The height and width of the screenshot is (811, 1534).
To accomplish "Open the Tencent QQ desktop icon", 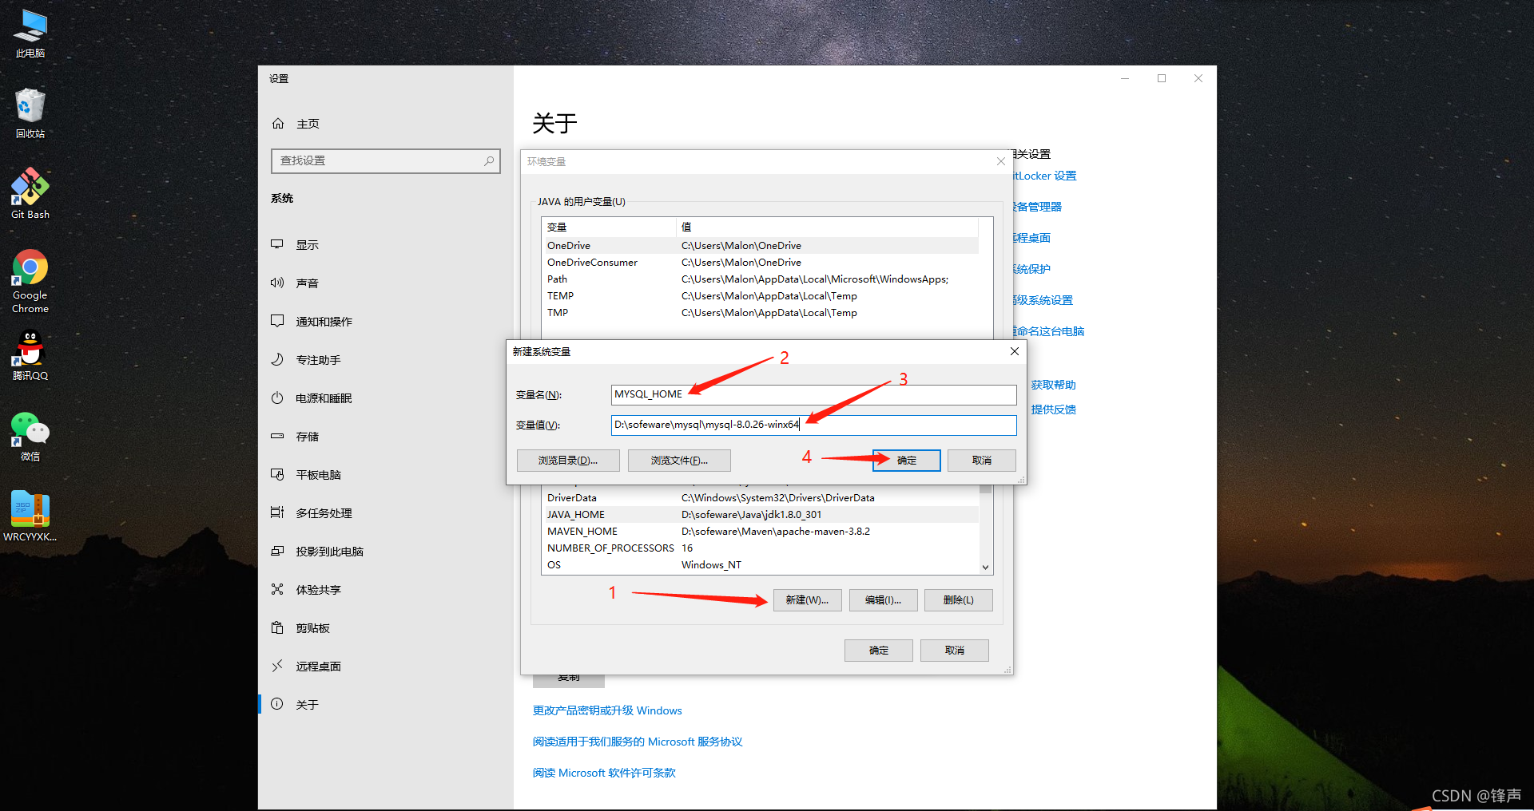I will click(x=30, y=356).
